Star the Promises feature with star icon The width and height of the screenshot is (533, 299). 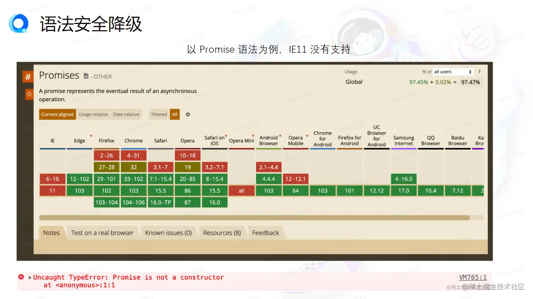29,94
